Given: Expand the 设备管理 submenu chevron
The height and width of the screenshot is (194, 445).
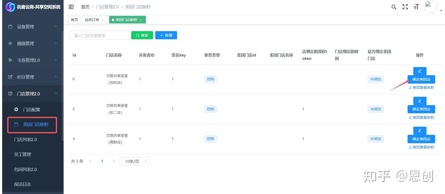Looking at the screenshot, I should [56, 27].
